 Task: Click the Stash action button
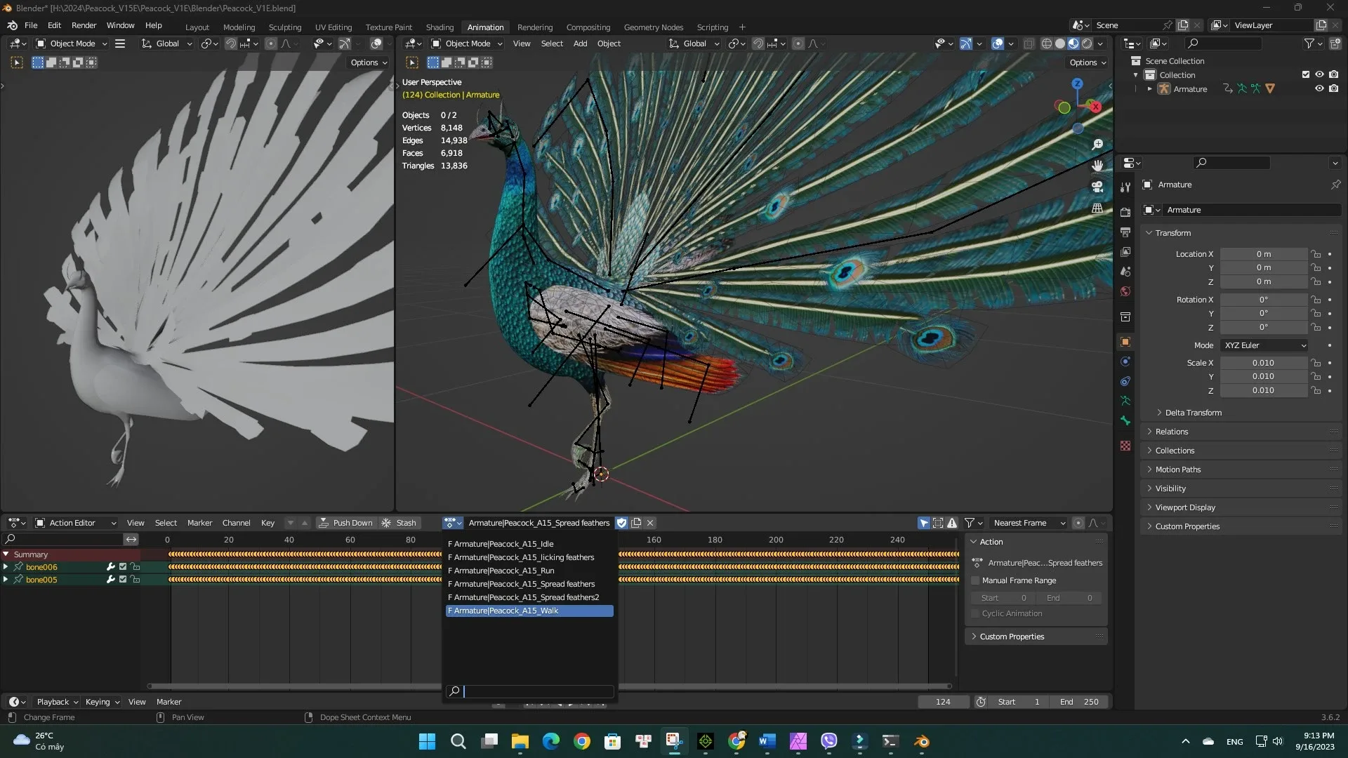coord(406,522)
